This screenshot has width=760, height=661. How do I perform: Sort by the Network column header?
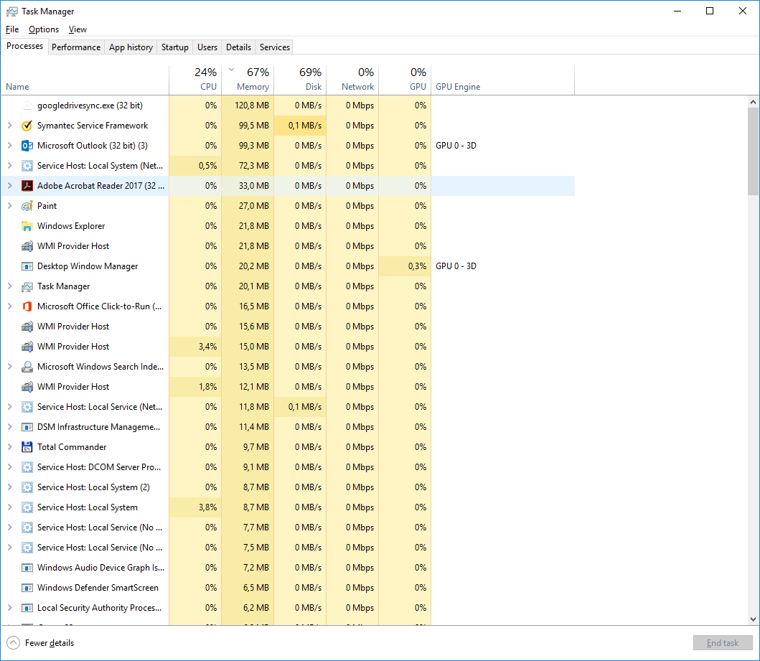(352, 80)
